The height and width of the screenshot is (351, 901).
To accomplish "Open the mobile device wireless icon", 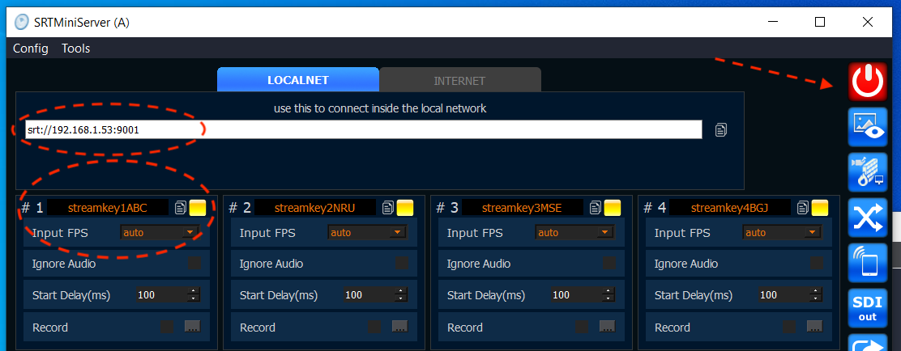I will pyautogui.click(x=868, y=264).
